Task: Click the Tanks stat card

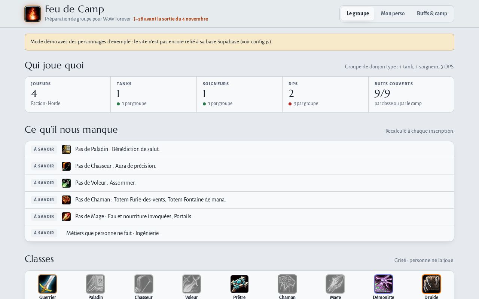Action: click(x=153, y=94)
